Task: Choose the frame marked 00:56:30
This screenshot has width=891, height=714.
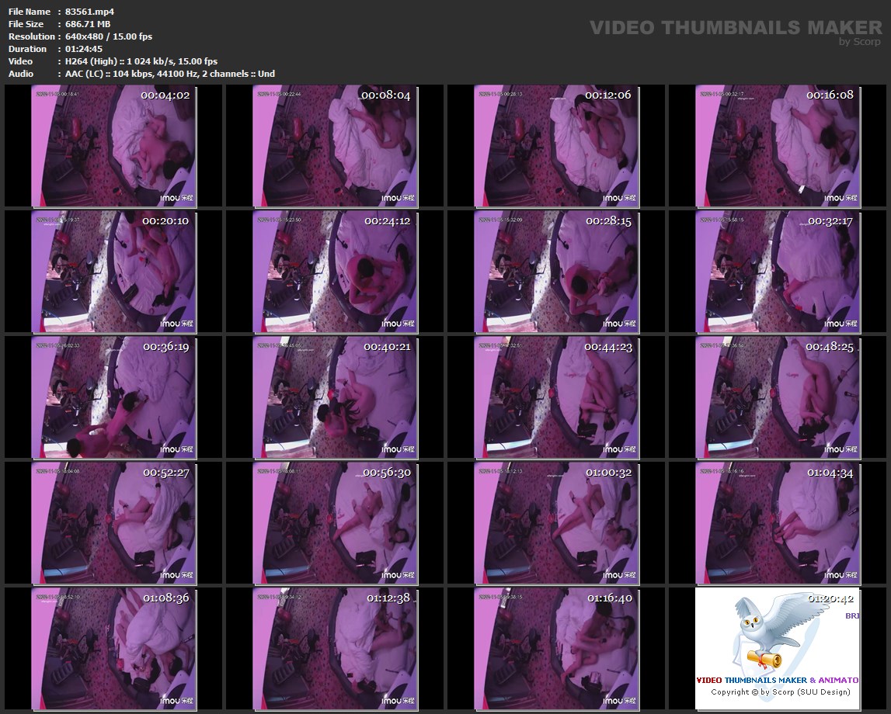Action: 335,523
